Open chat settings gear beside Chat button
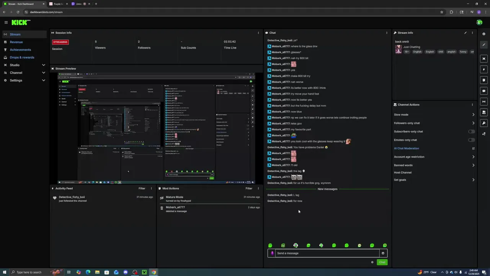Screen dimensions: 490x276 pos(372,262)
